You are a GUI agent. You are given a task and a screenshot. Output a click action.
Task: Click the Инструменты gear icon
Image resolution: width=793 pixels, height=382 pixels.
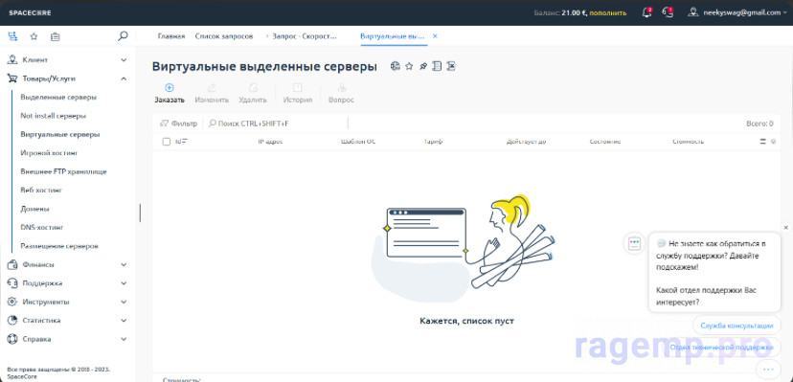pos(12,302)
